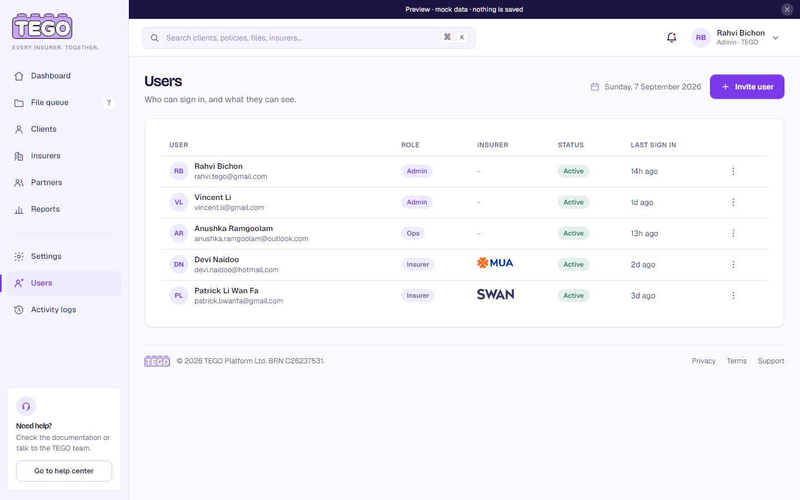
Task: Open row actions for Devi Naidoo
Action: click(733, 264)
